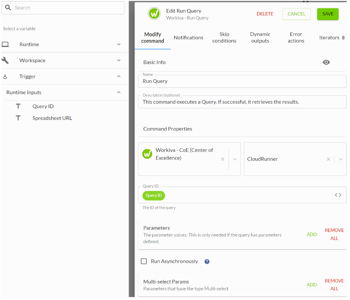The height and width of the screenshot is (300, 350).
Task: Click the code brackets icon in Query ID
Action: click(x=338, y=195)
